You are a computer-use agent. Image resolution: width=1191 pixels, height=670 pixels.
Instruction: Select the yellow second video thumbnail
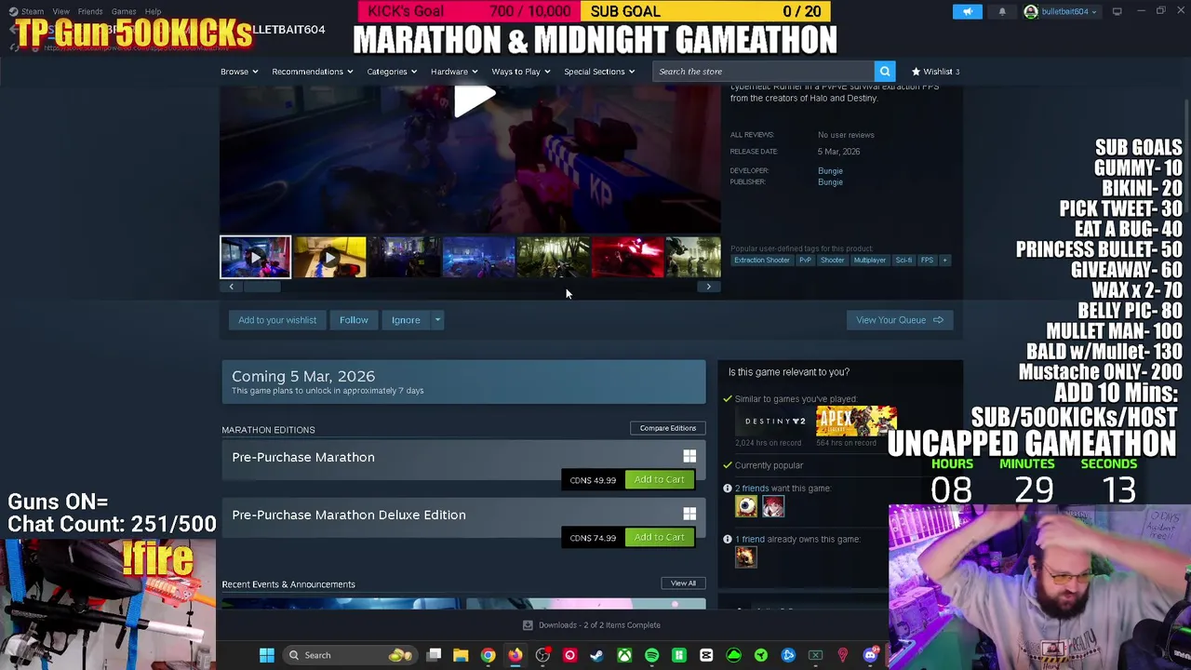click(330, 258)
